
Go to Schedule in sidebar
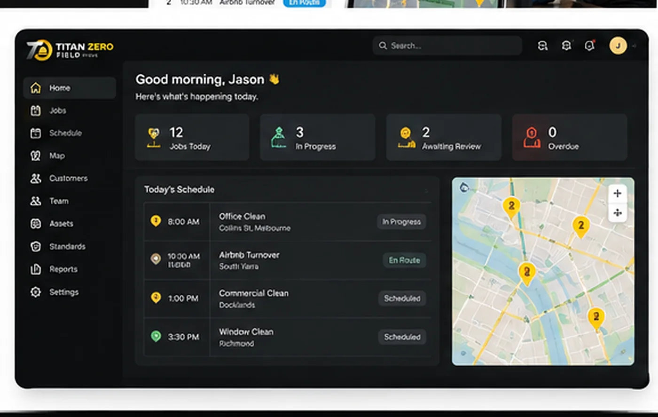coord(65,133)
